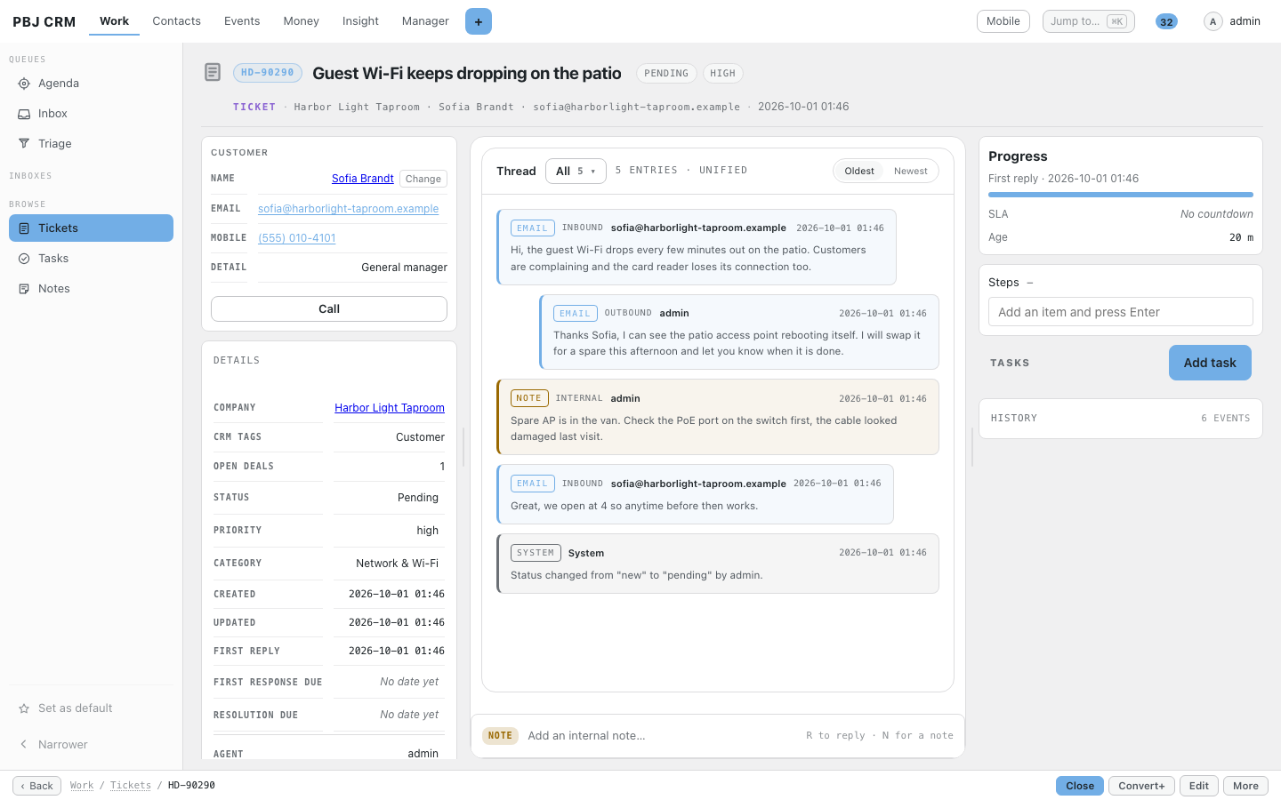Click the Set as default star icon
Image resolution: width=1281 pixels, height=800 pixels.
24,708
